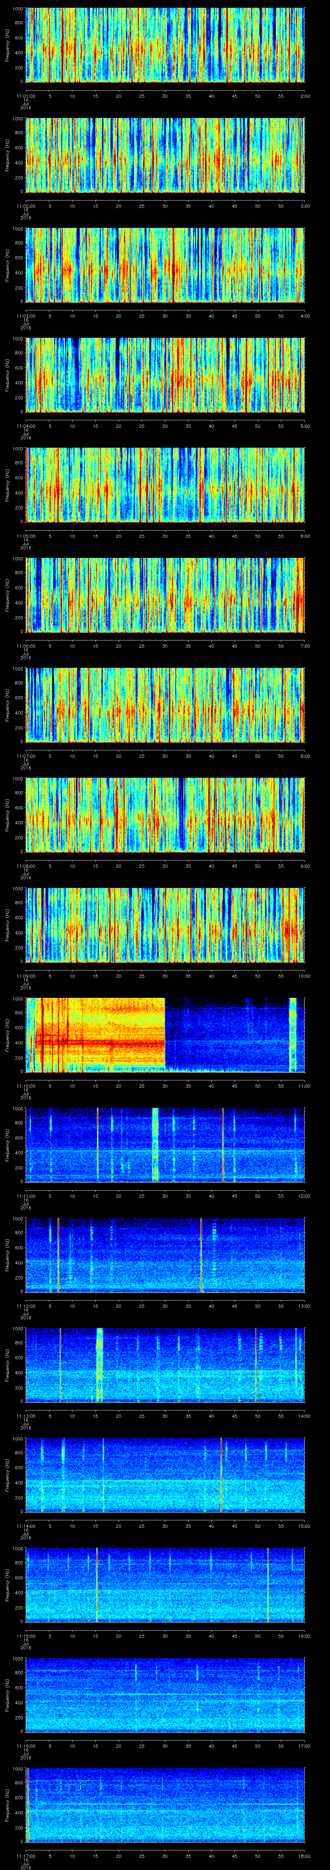The width and height of the screenshot is (330, 1870).
Task: Click the 11:02:00 start time label
Action: 25,206
